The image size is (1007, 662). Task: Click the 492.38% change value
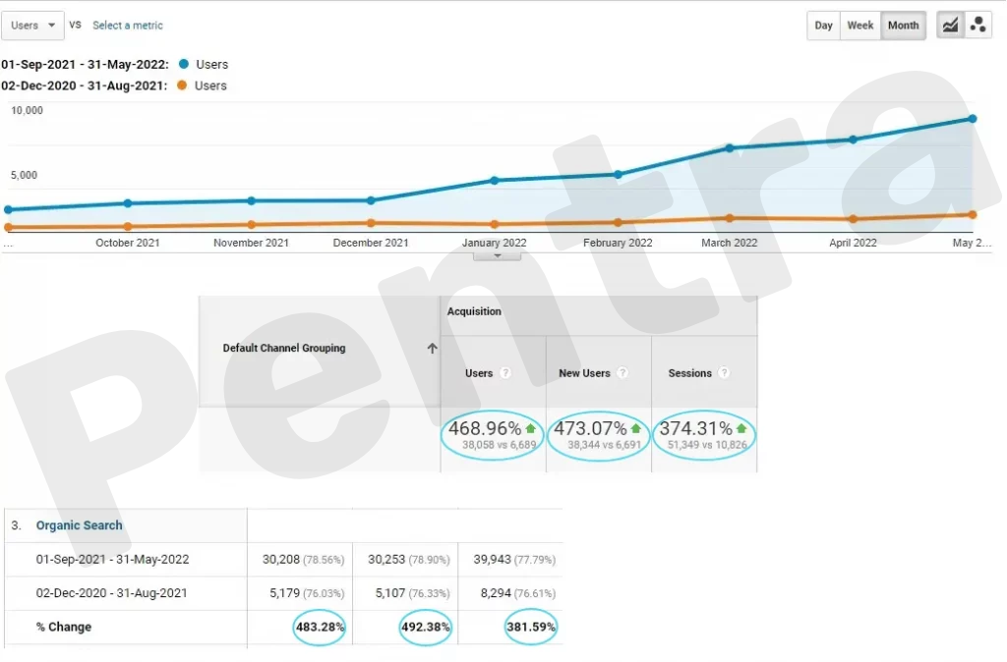(425, 627)
